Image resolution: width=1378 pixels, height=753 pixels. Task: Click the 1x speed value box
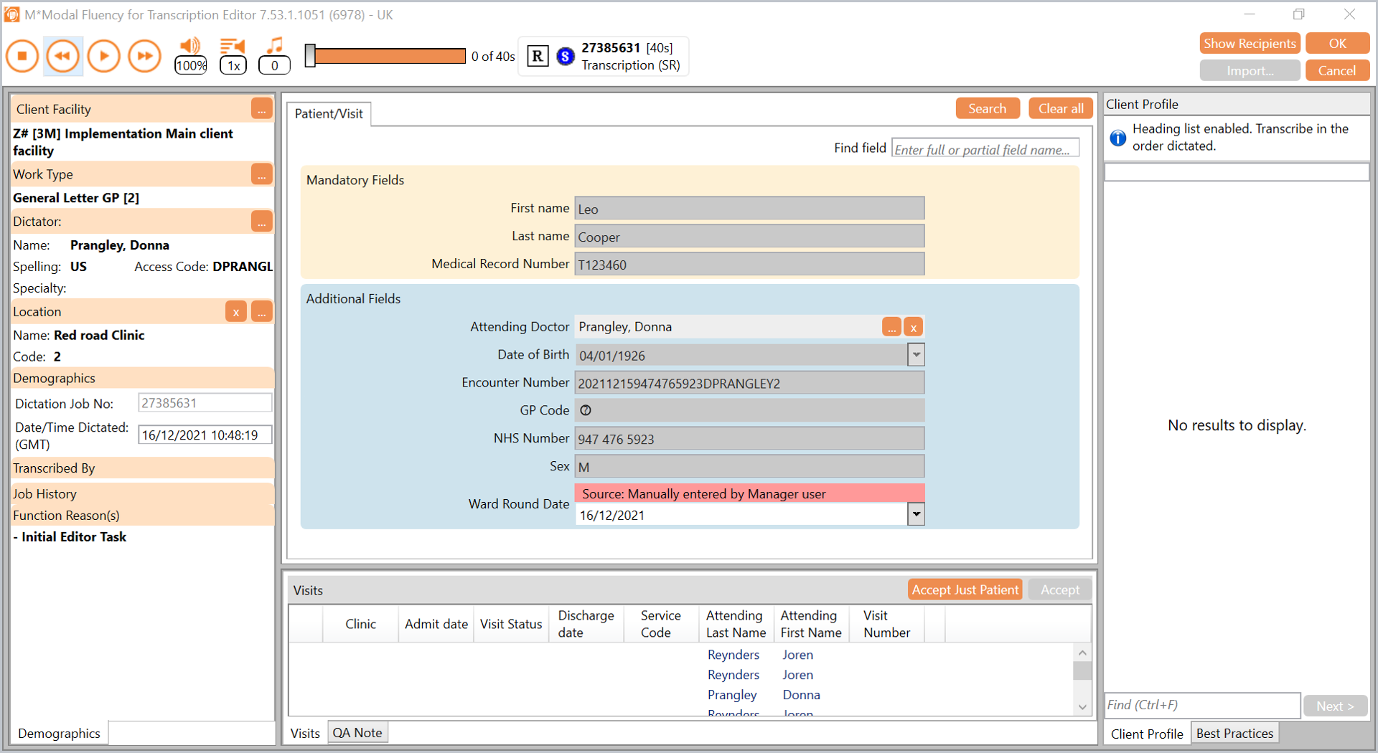233,65
